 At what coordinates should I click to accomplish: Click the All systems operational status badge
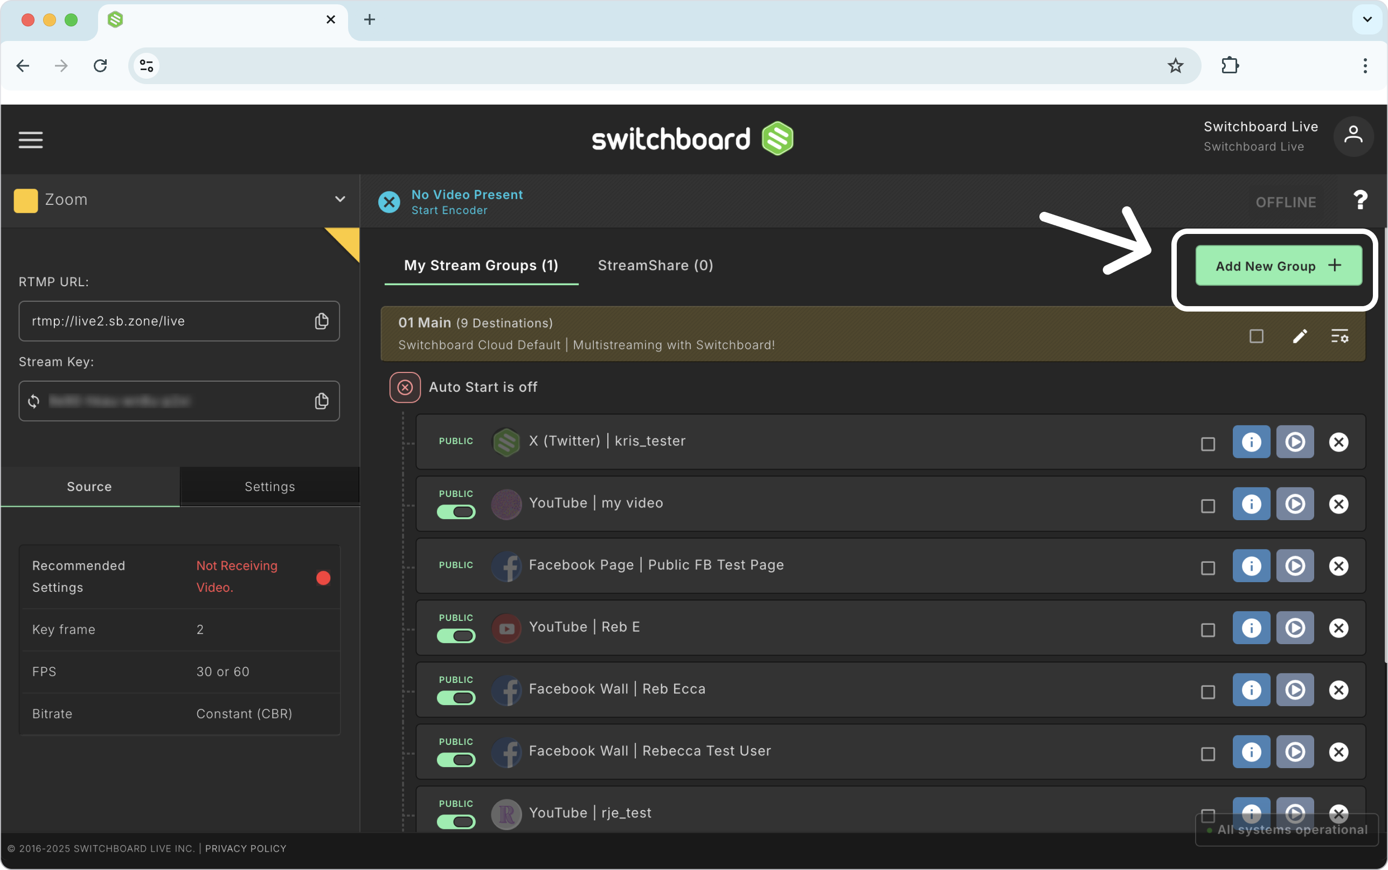pos(1287,830)
